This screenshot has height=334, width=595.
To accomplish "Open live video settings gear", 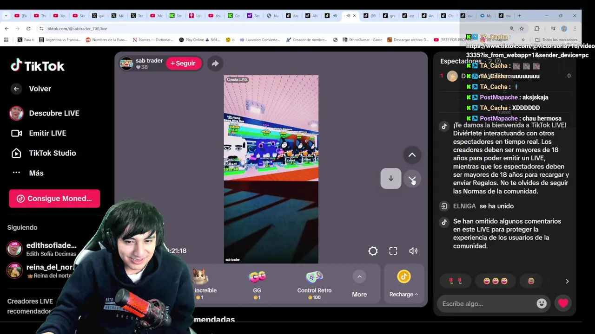I will click(373, 251).
